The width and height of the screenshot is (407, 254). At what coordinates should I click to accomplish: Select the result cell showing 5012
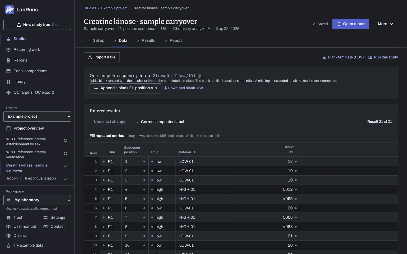(x=266, y=190)
